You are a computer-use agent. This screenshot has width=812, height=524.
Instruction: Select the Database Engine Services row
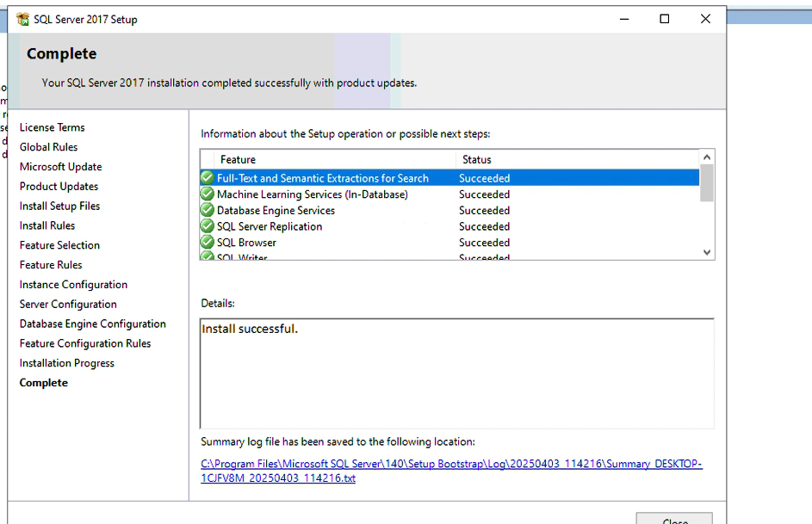click(449, 210)
